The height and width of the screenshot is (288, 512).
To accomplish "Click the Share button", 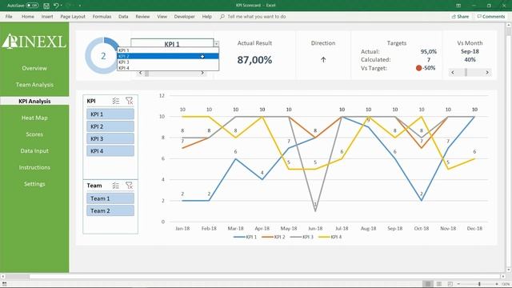I will [460, 16].
